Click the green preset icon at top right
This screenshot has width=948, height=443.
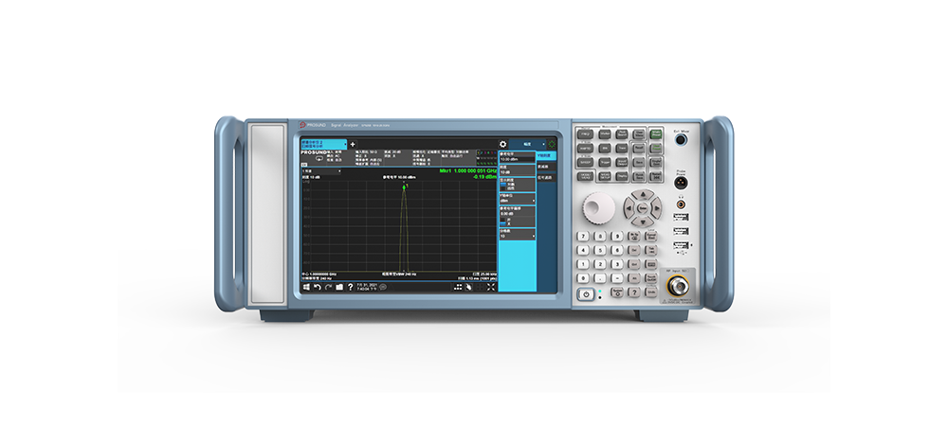pos(553,144)
